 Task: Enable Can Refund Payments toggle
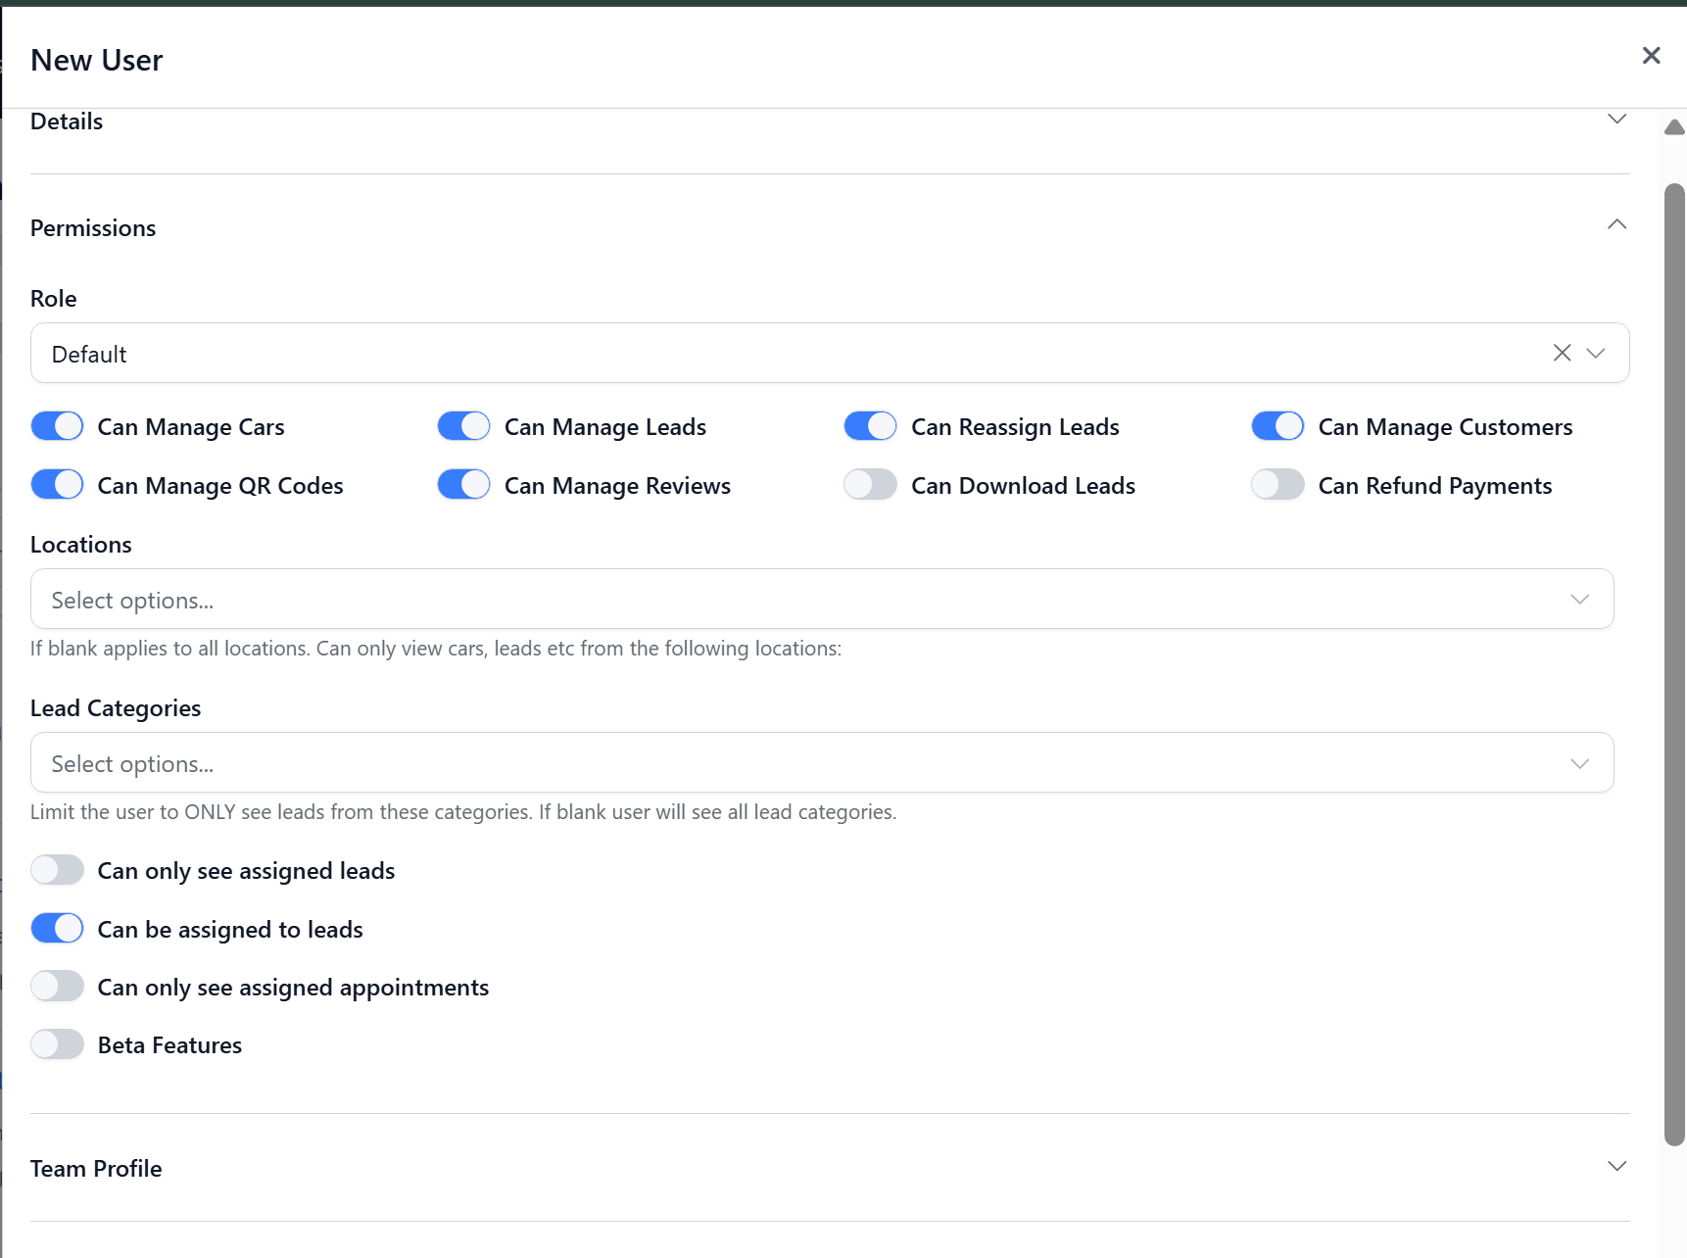pos(1277,485)
